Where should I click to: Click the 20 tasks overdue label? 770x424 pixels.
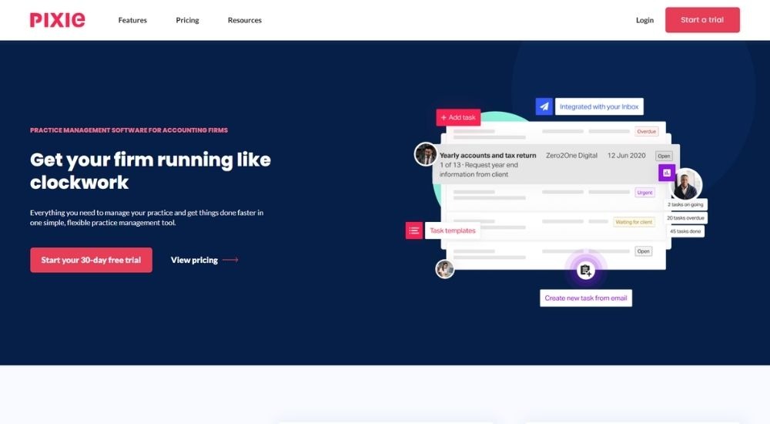click(685, 218)
